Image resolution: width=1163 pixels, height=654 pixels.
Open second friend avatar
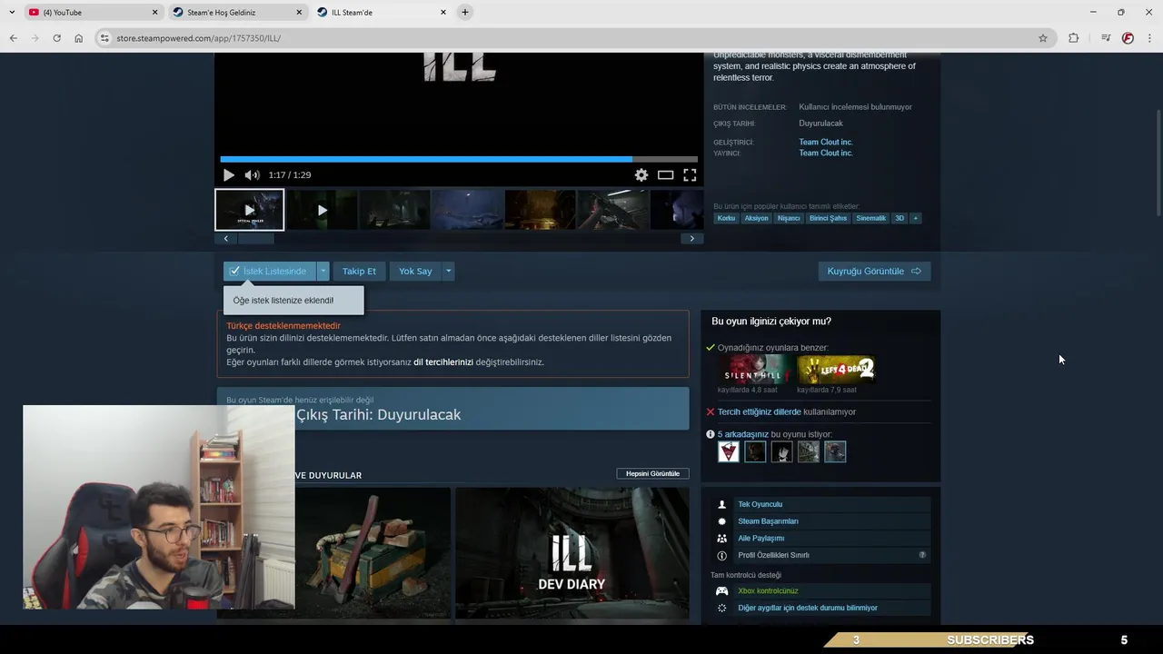(755, 451)
